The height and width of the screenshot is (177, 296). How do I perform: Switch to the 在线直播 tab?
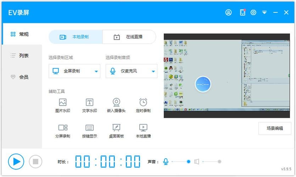tap(129, 37)
